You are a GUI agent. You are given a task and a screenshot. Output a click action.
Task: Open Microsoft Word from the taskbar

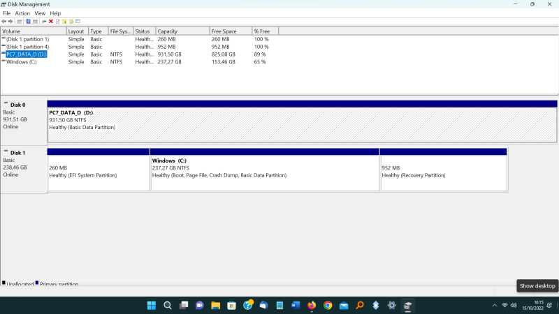pyautogui.click(x=296, y=306)
